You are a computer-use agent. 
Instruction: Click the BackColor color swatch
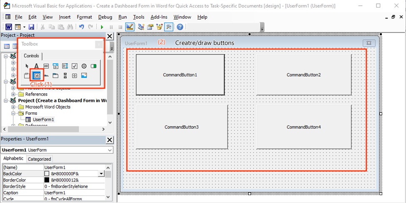[x=47, y=174]
